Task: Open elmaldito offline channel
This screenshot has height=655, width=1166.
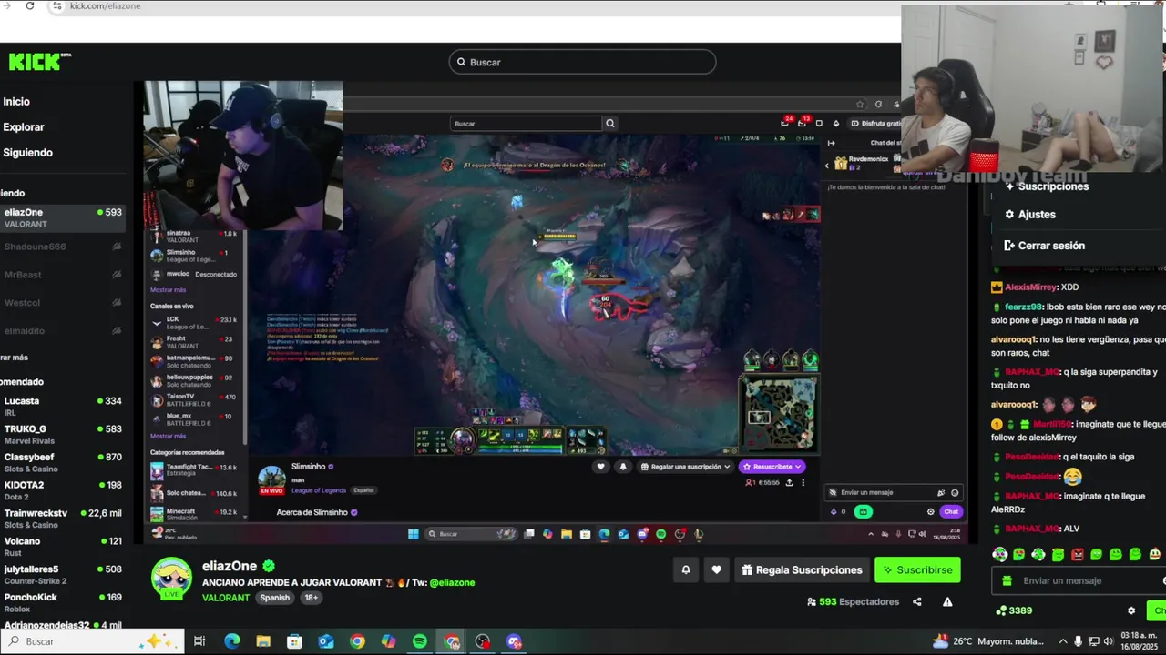Action: (62, 331)
